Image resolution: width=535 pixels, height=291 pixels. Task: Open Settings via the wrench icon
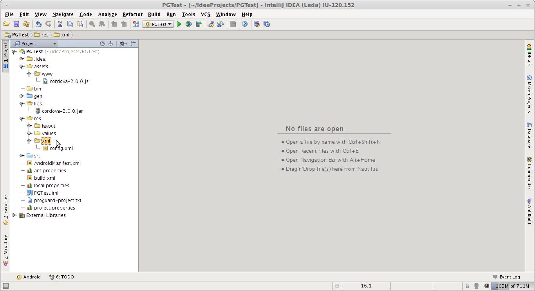coord(211,24)
